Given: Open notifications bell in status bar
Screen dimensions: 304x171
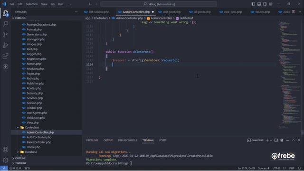Looking at the screenshot, I should [299, 168].
